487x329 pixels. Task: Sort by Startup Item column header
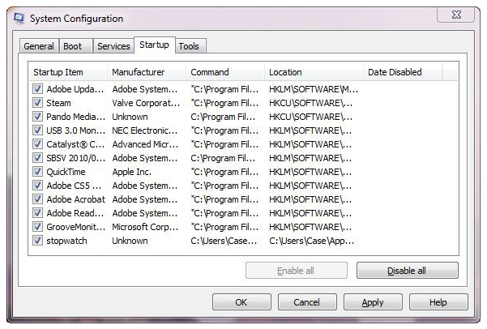point(68,72)
